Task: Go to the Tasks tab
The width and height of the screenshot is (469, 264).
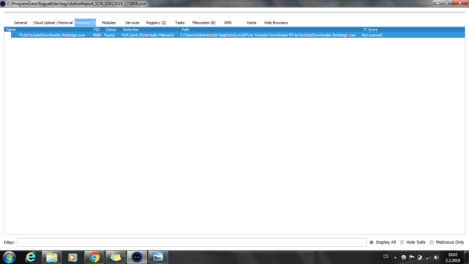Action: coord(180,23)
